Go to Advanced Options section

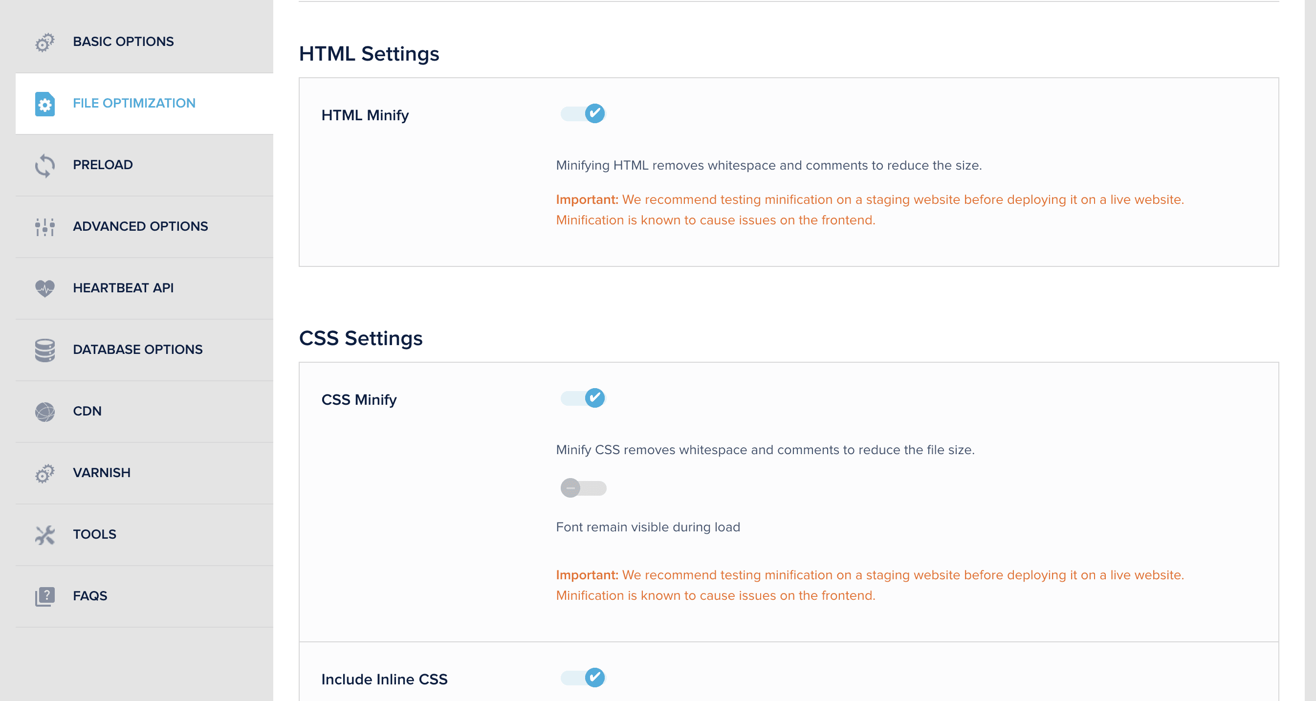(x=140, y=226)
